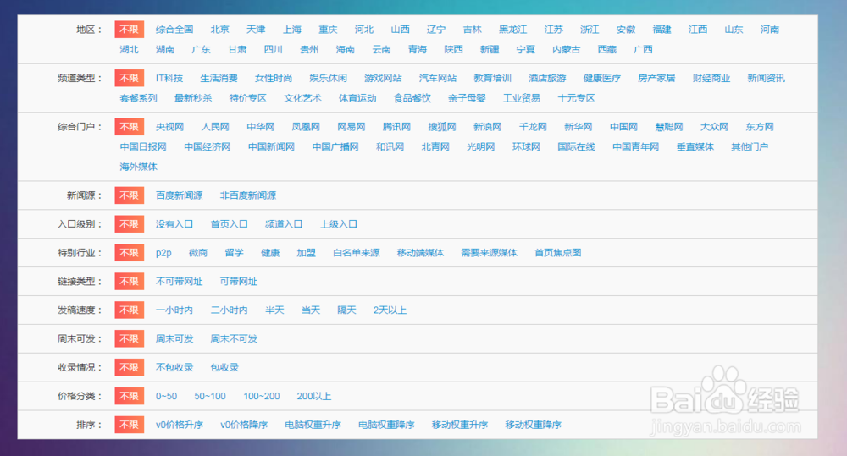Viewport: 847px width, 456px height.
Task: Filter by 新浪网 portal
Action: click(487, 127)
